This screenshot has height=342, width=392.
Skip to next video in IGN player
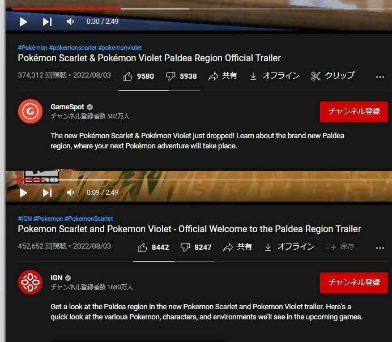47,193
